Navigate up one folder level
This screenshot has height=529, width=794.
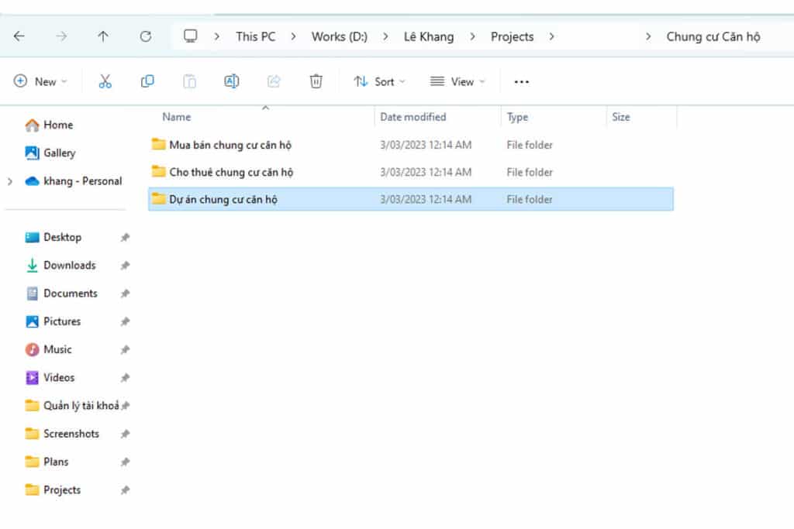103,36
